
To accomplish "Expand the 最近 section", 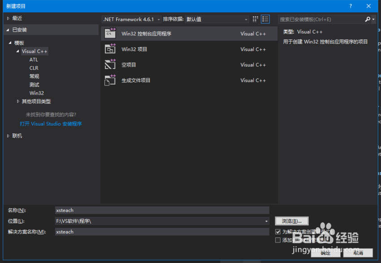I will (x=8, y=18).
